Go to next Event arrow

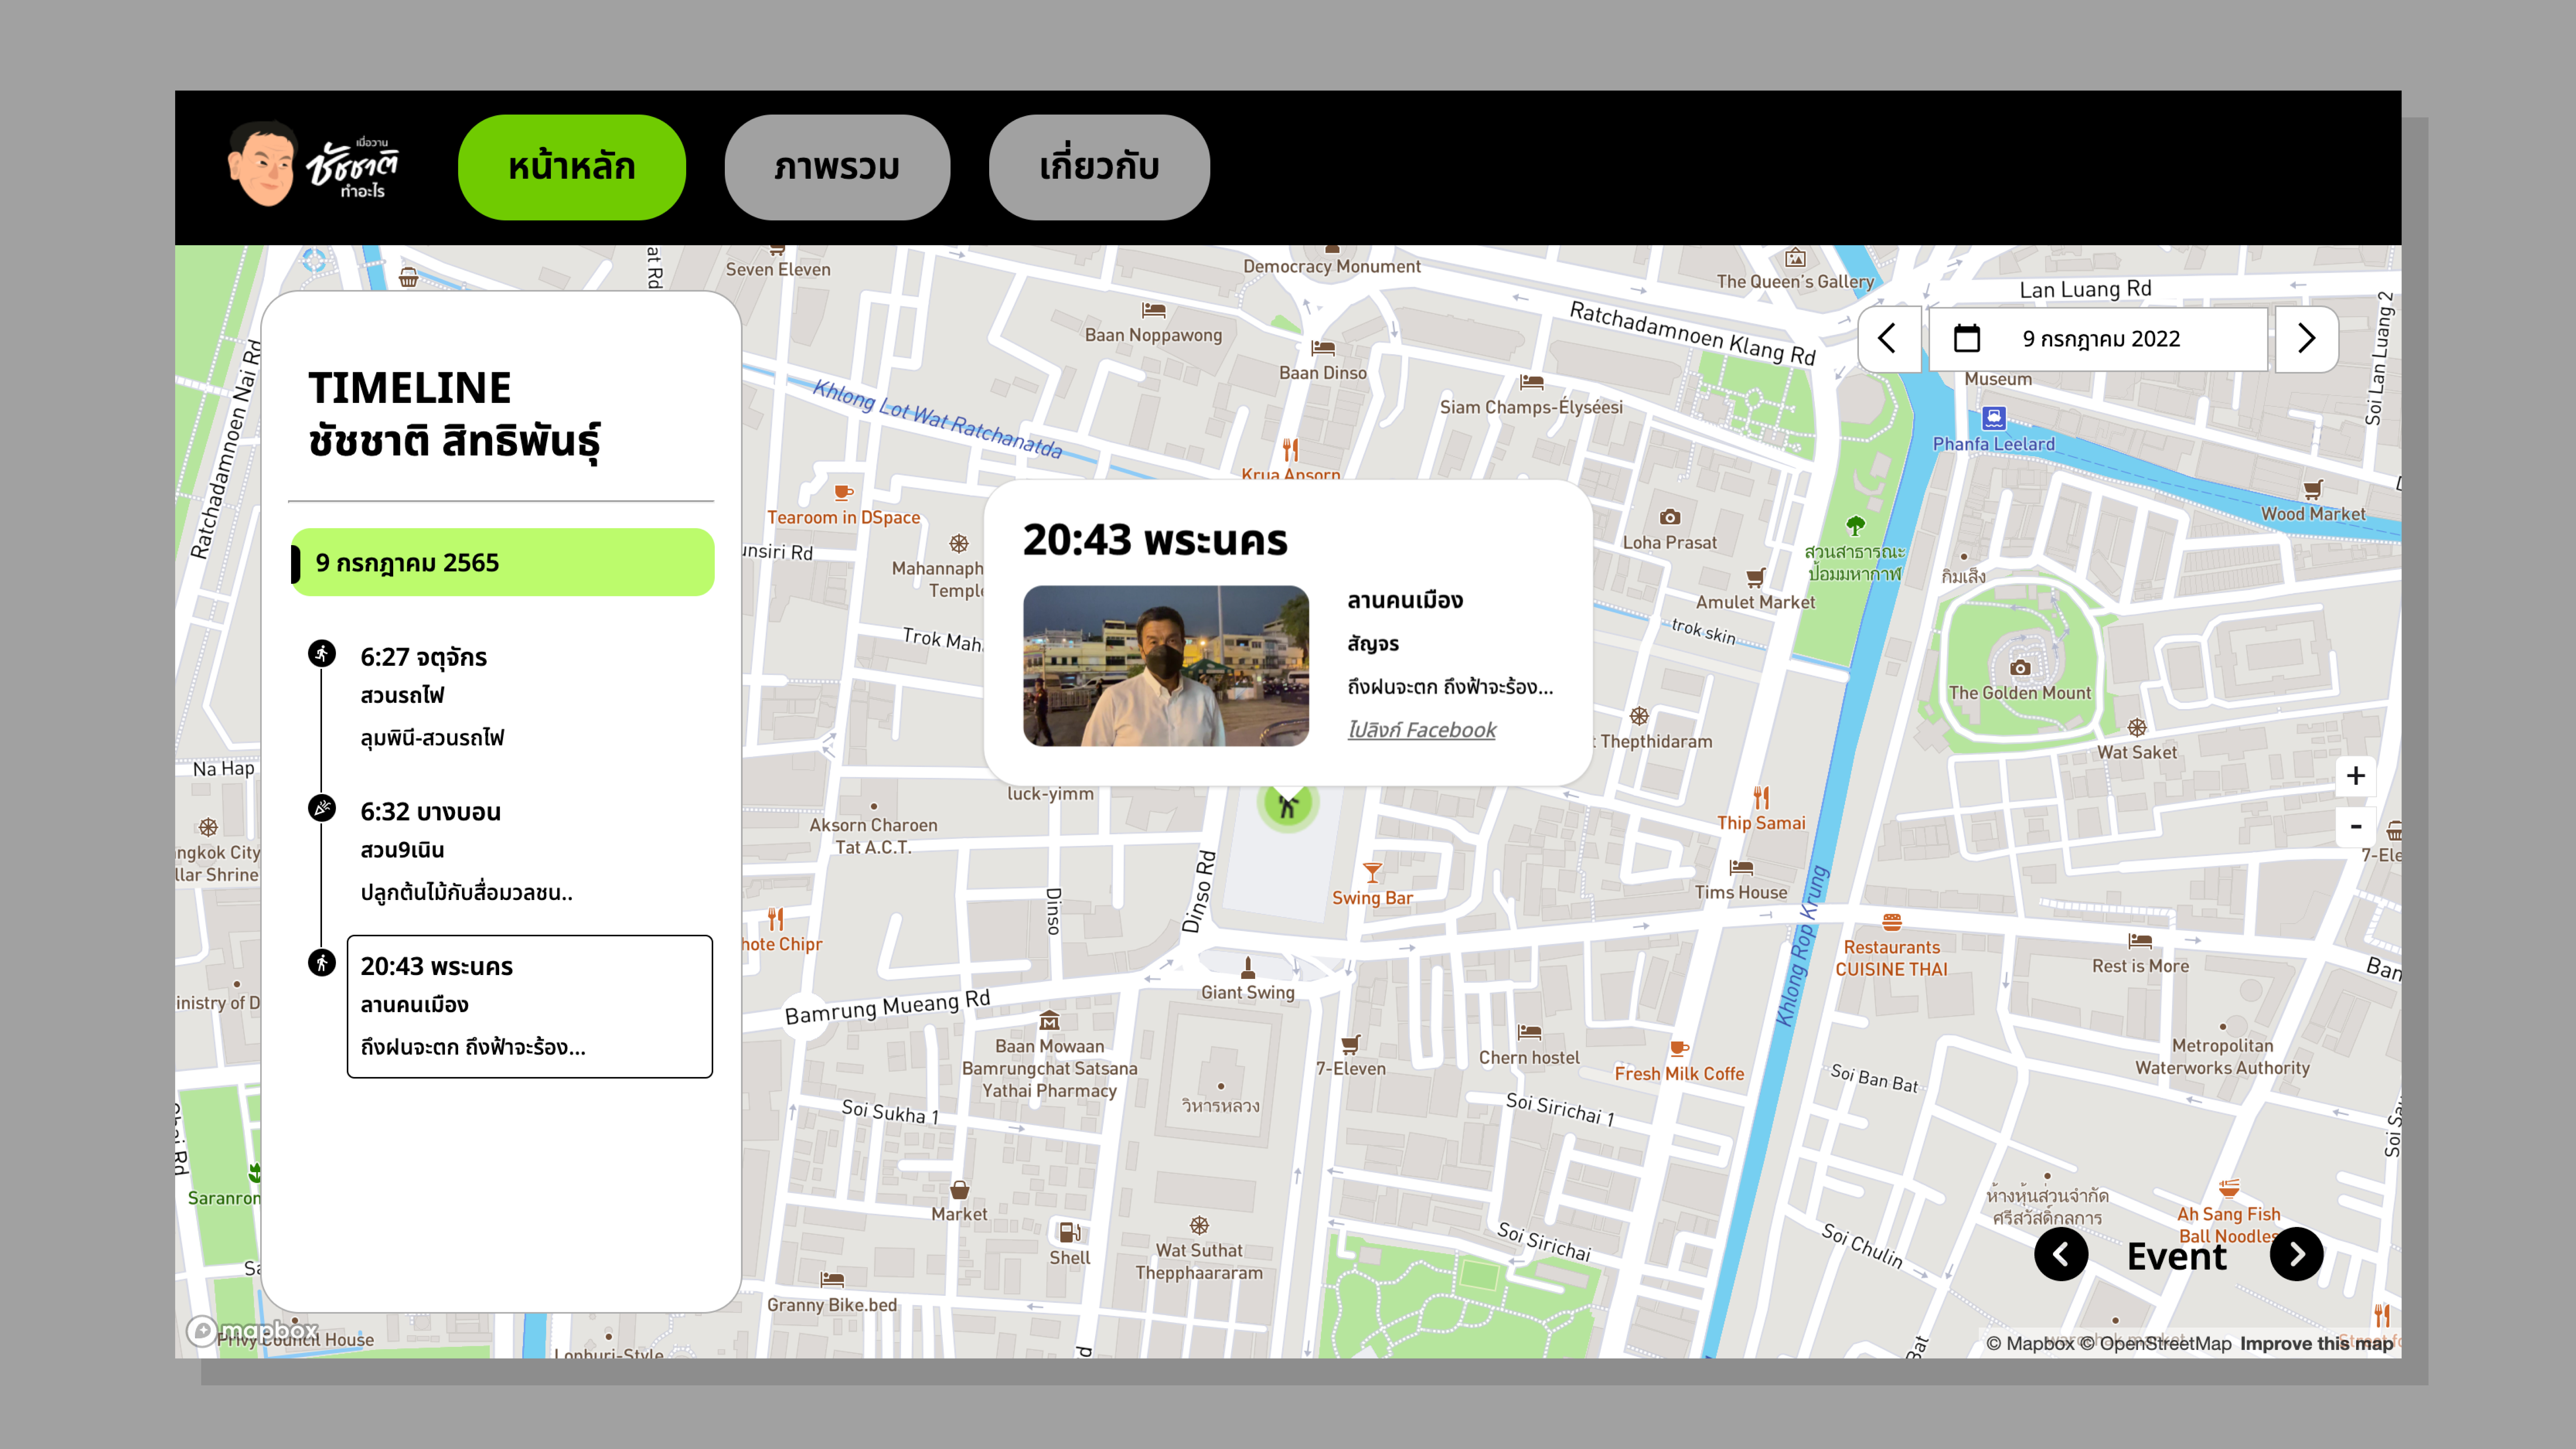tap(2297, 1254)
